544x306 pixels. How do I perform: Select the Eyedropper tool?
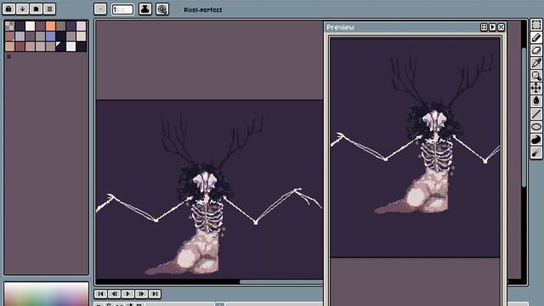point(536,63)
